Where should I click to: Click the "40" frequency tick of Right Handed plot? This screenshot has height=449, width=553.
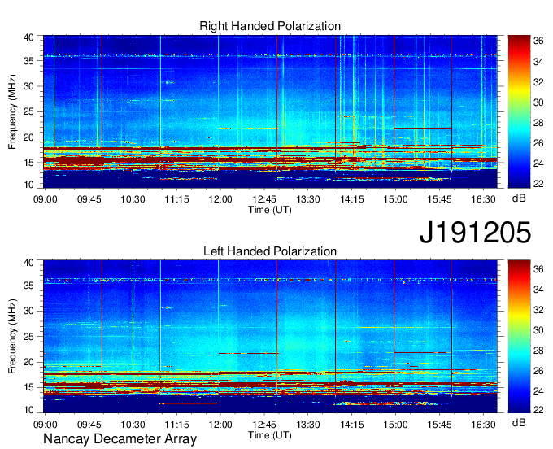[x=28, y=37]
